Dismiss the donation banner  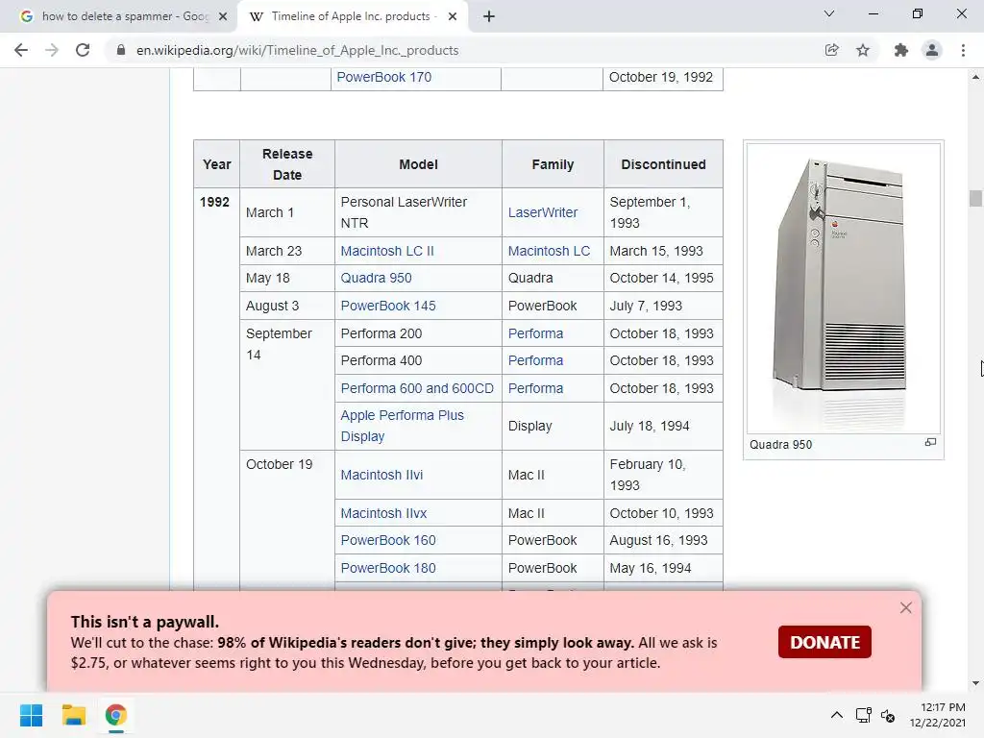point(905,607)
